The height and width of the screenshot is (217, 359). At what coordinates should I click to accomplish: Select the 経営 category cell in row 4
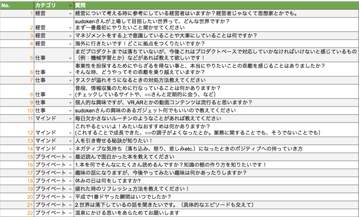54,44
